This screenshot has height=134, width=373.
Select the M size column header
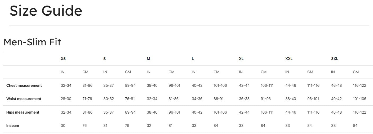[x=148, y=59]
